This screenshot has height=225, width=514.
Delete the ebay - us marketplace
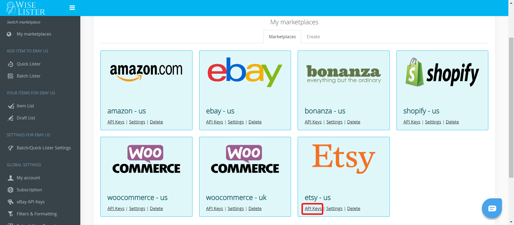[255, 122]
